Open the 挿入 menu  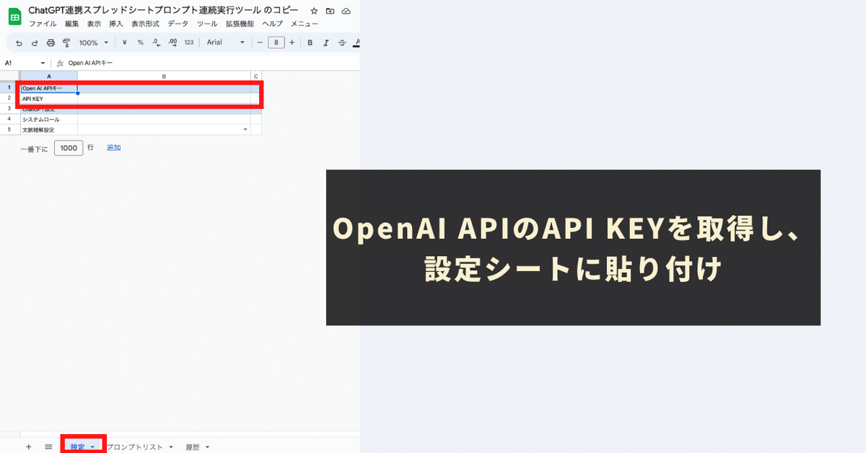click(116, 24)
